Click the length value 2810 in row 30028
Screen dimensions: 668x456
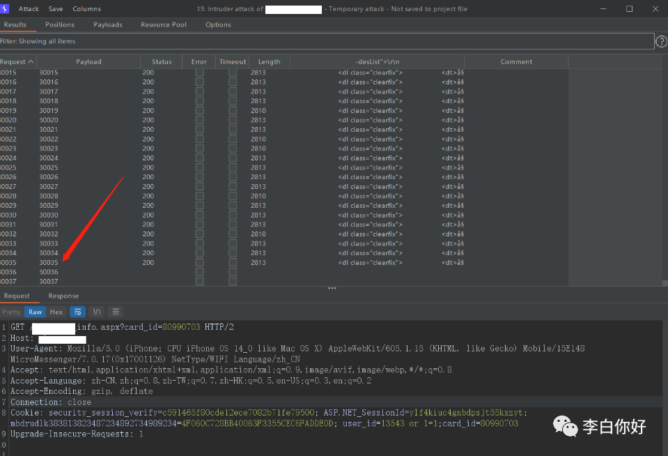click(258, 196)
